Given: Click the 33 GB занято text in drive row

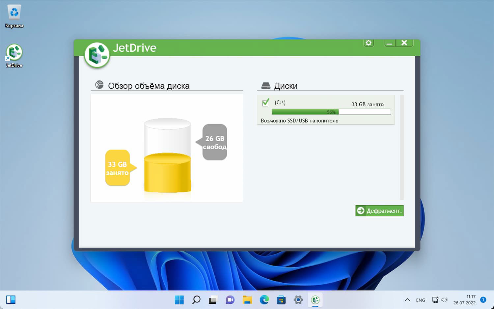Looking at the screenshot, I should point(367,104).
